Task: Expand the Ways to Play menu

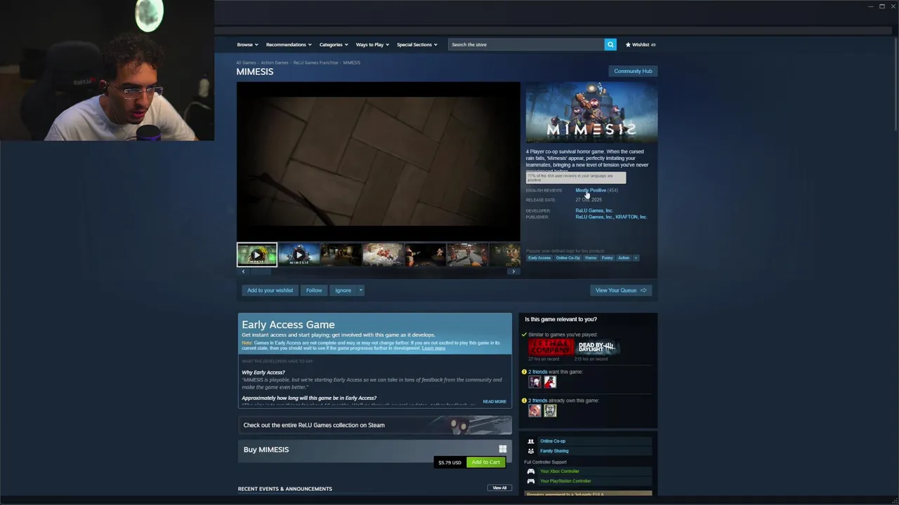Action: [372, 44]
